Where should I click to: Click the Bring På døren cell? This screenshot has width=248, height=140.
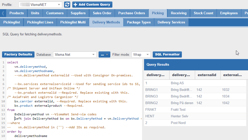click(x=182, y=103)
